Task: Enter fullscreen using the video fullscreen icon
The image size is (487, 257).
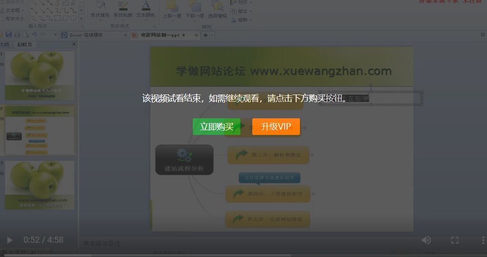Action: (x=455, y=240)
